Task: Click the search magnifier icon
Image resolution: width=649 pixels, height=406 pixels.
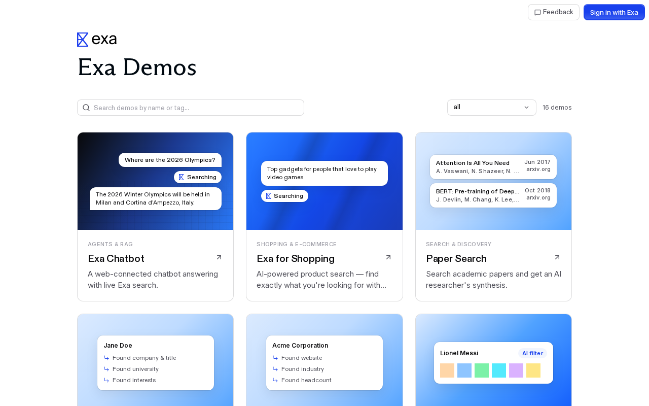Action: (86, 108)
